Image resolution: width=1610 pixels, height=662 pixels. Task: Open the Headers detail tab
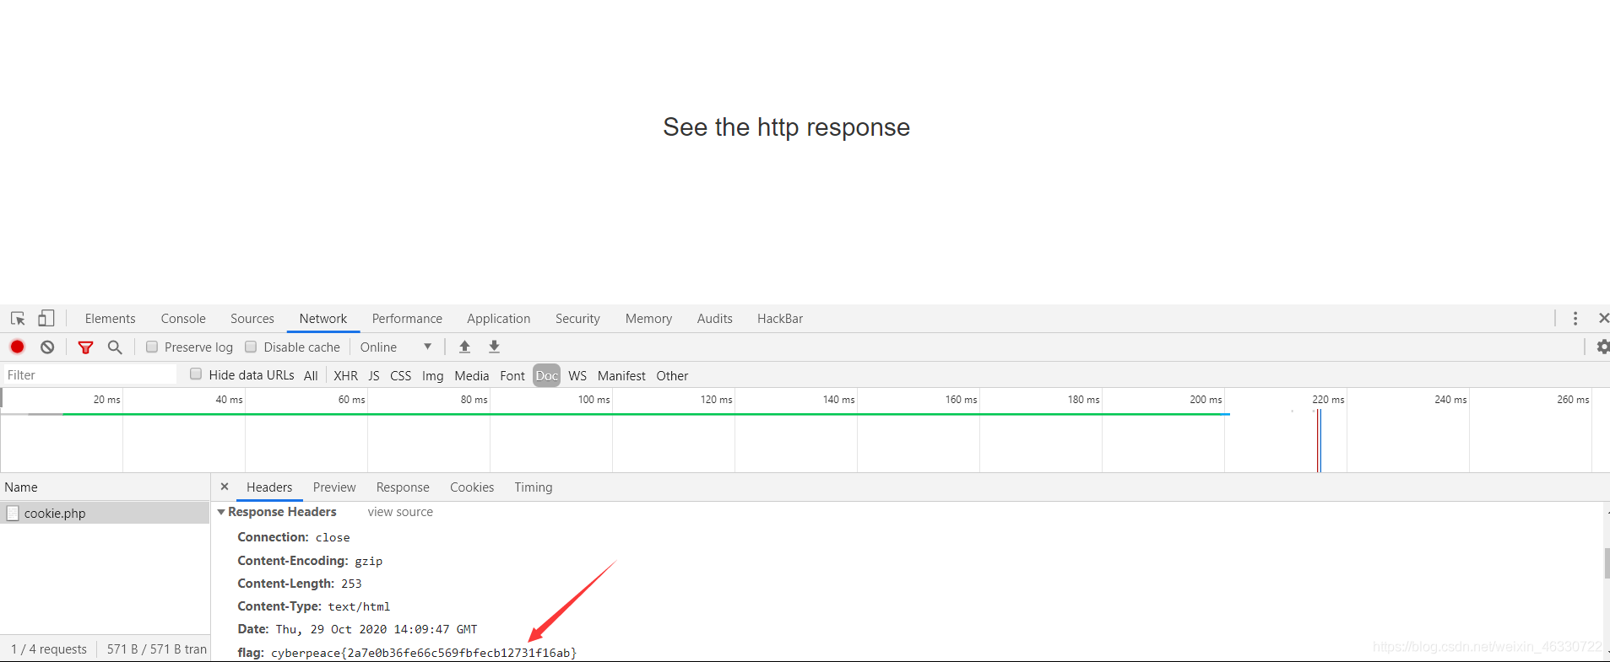click(x=269, y=487)
